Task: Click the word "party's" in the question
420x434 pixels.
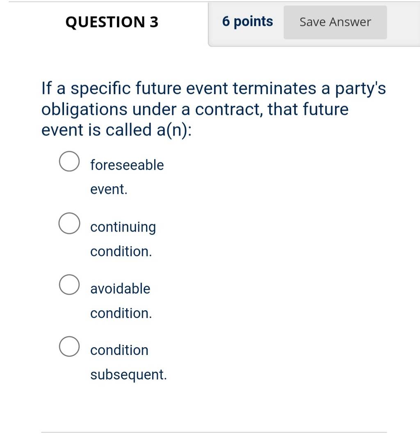Action: pyautogui.click(x=361, y=89)
